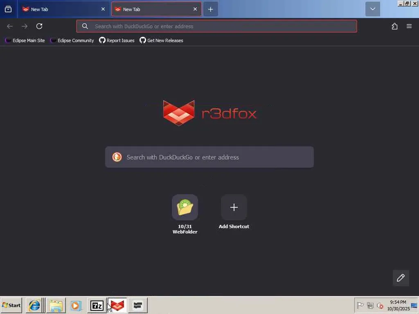Click the 10/31 WebFolder label text

point(185,229)
